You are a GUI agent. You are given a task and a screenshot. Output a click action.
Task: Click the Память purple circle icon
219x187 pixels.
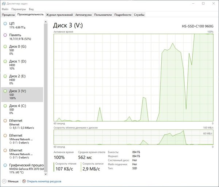pyautogui.click(x=5, y=35)
